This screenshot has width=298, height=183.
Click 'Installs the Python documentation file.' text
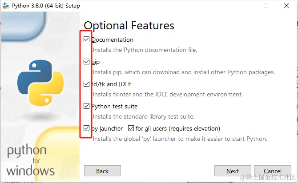[x=145, y=50]
